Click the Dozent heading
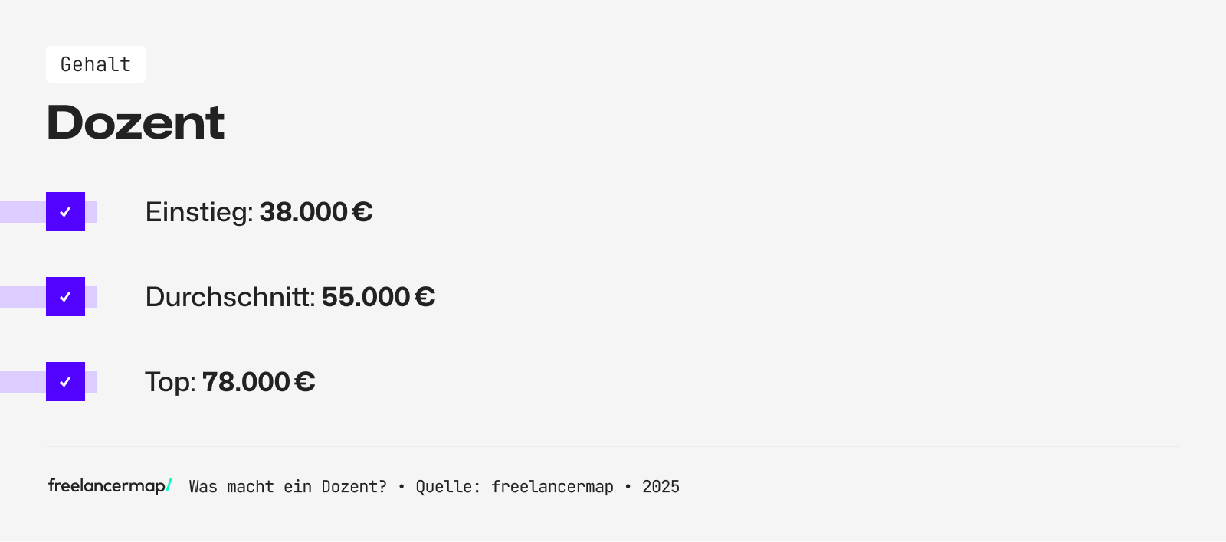Image resolution: width=1226 pixels, height=542 pixels. point(136,122)
